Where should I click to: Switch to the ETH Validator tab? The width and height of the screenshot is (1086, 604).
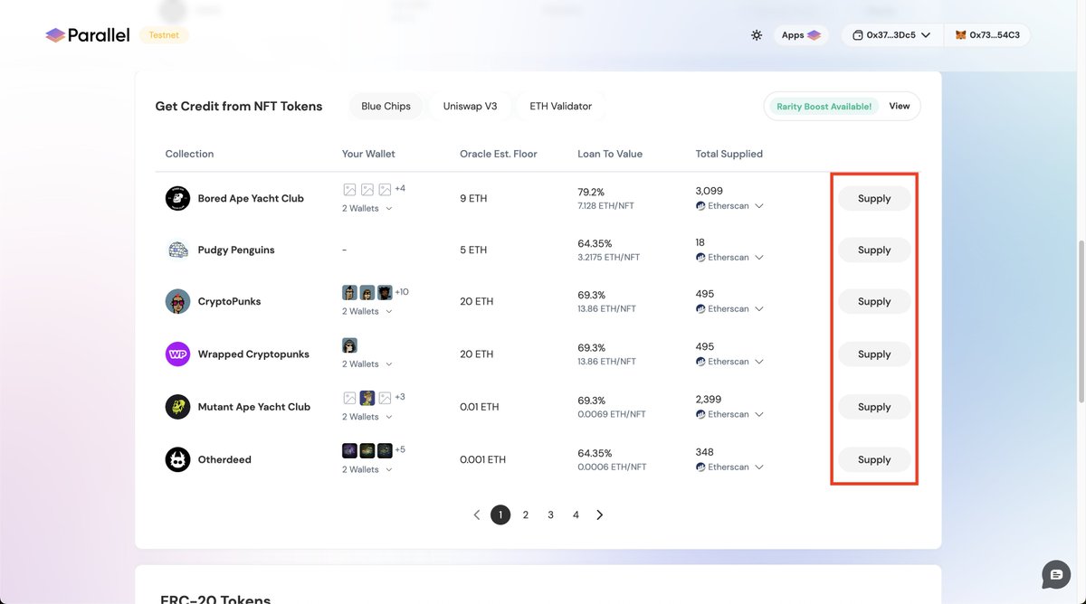pyautogui.click(x=560, y=106)
